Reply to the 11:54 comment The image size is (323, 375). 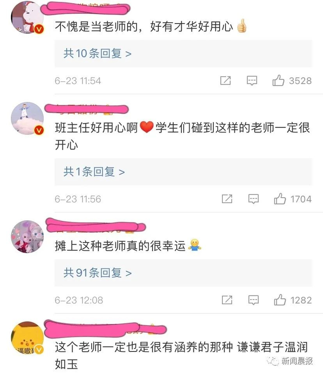click(x=252, y=81)
